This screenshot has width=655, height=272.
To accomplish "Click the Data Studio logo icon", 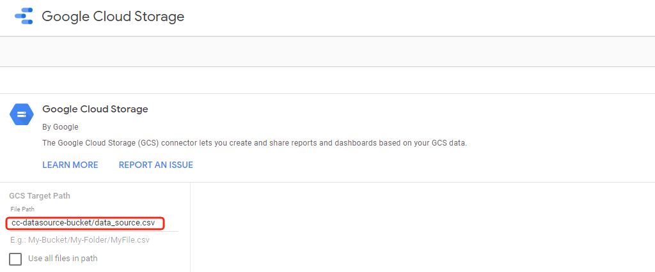I will pos(24,16).
